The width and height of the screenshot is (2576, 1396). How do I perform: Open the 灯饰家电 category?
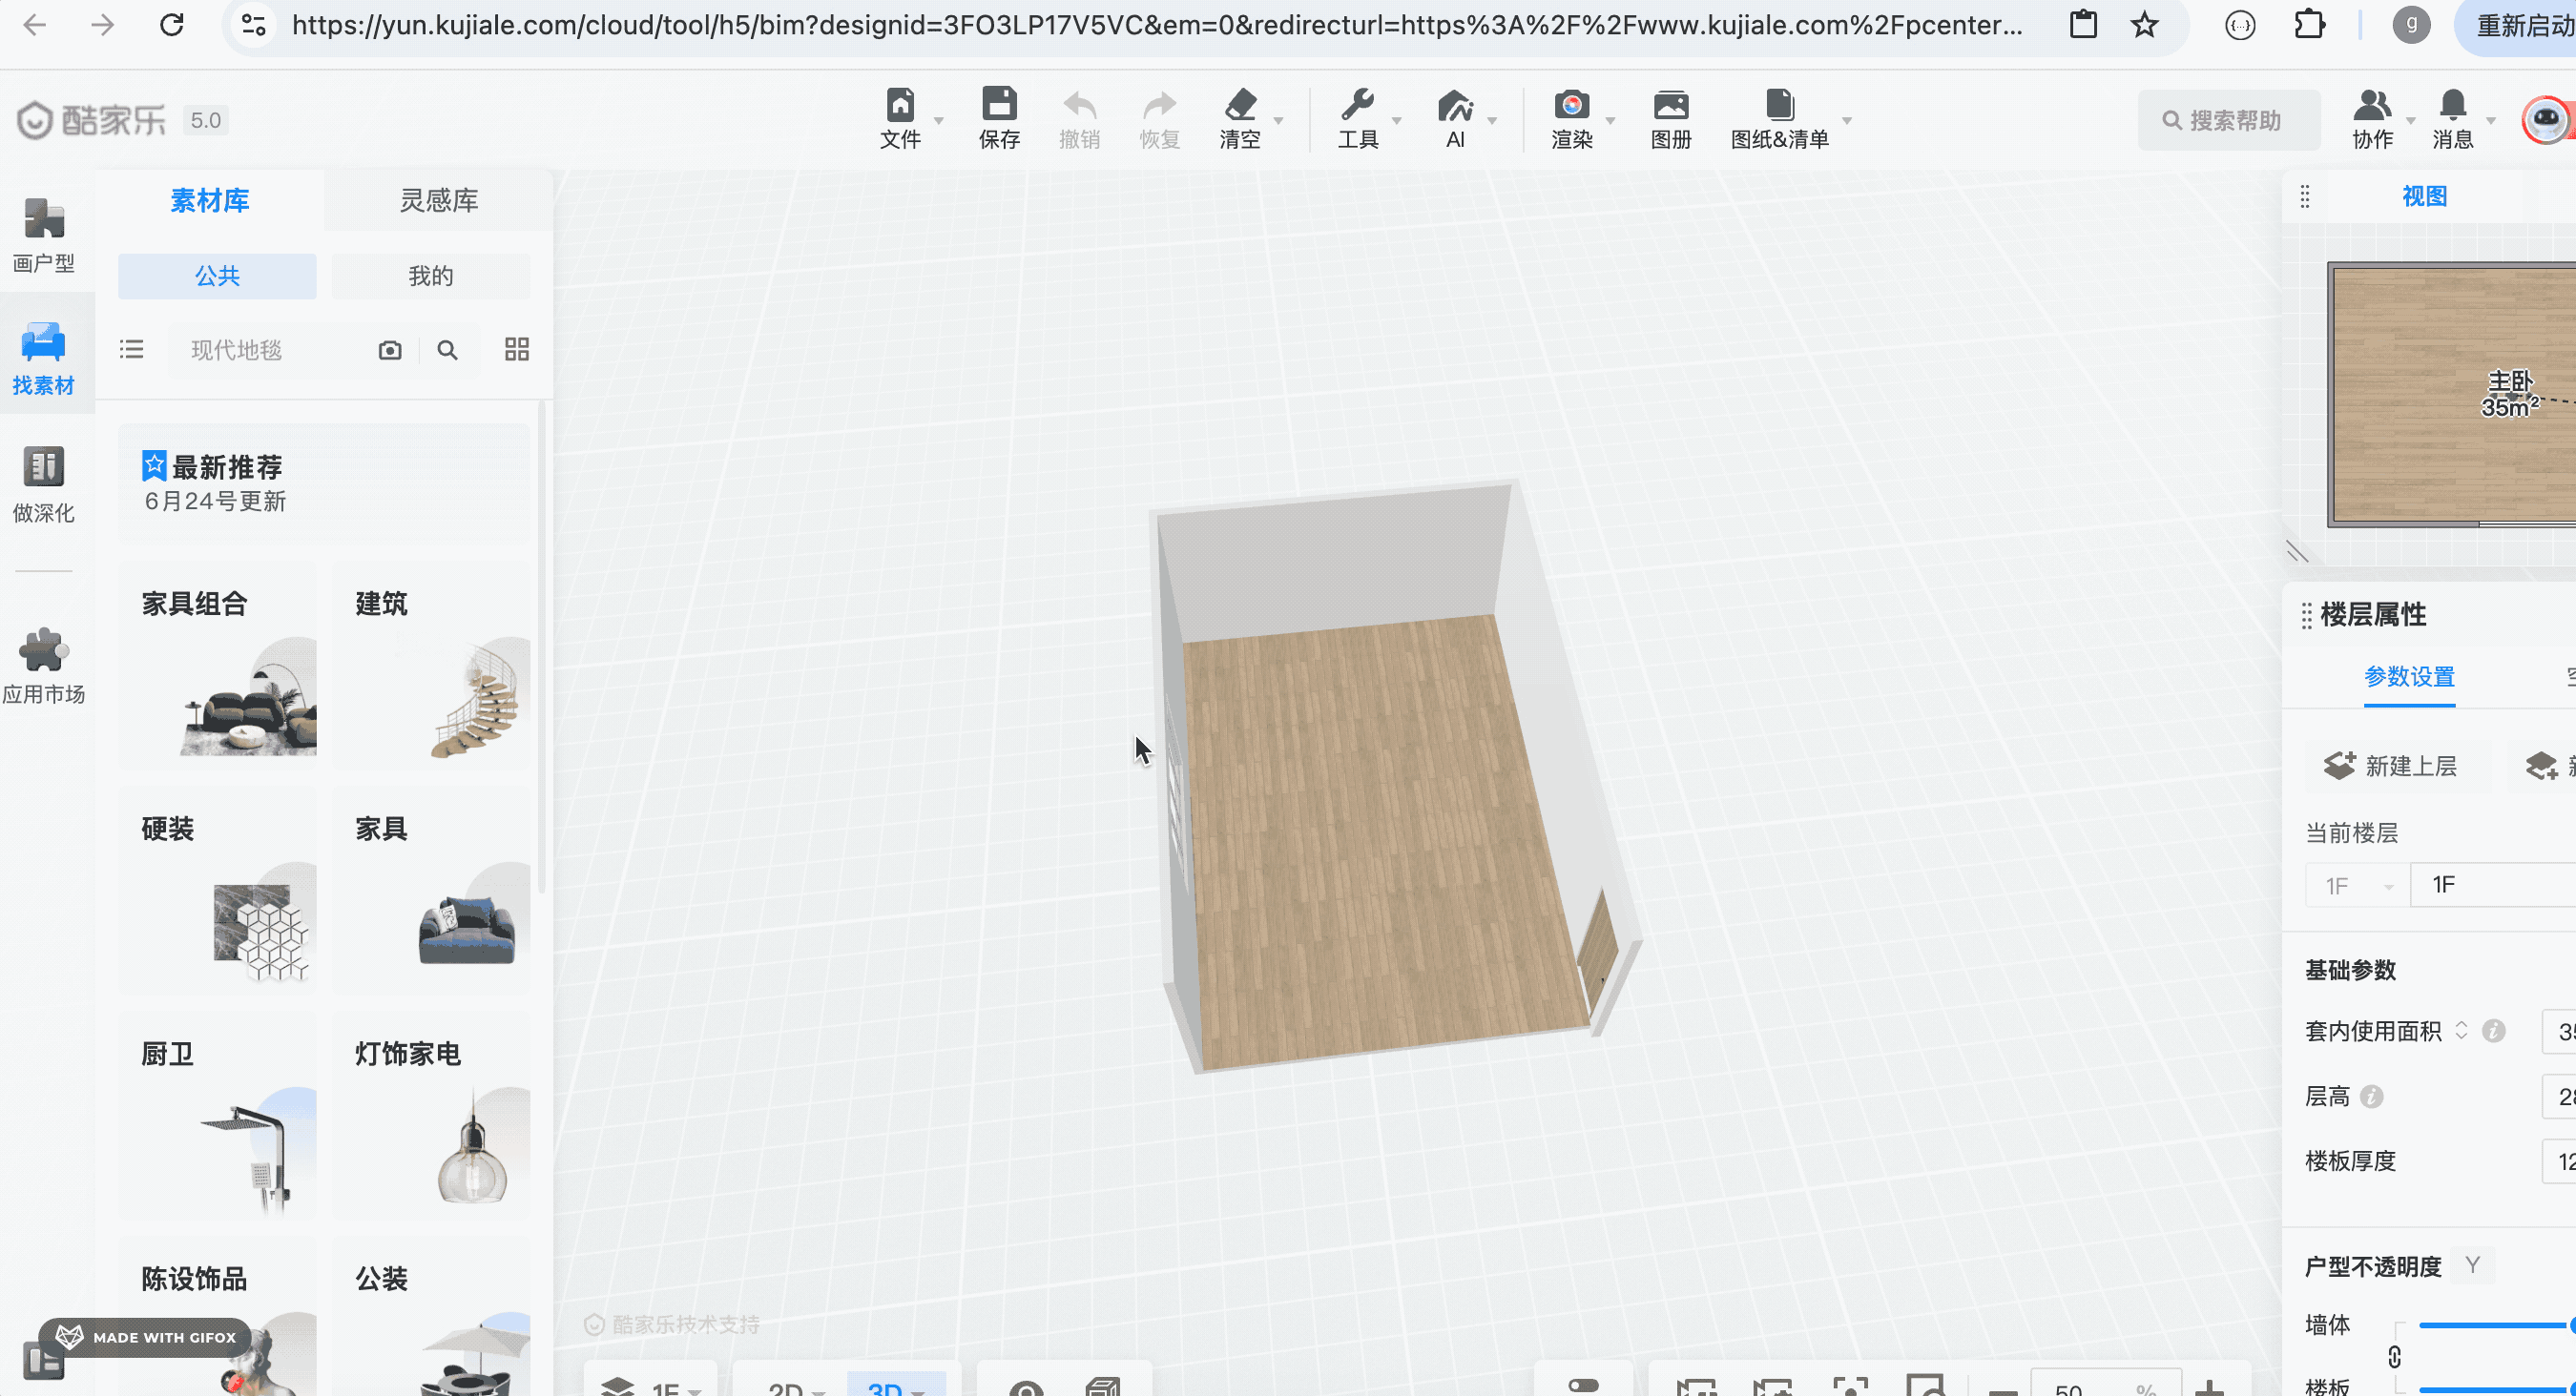pos(431,1116)
